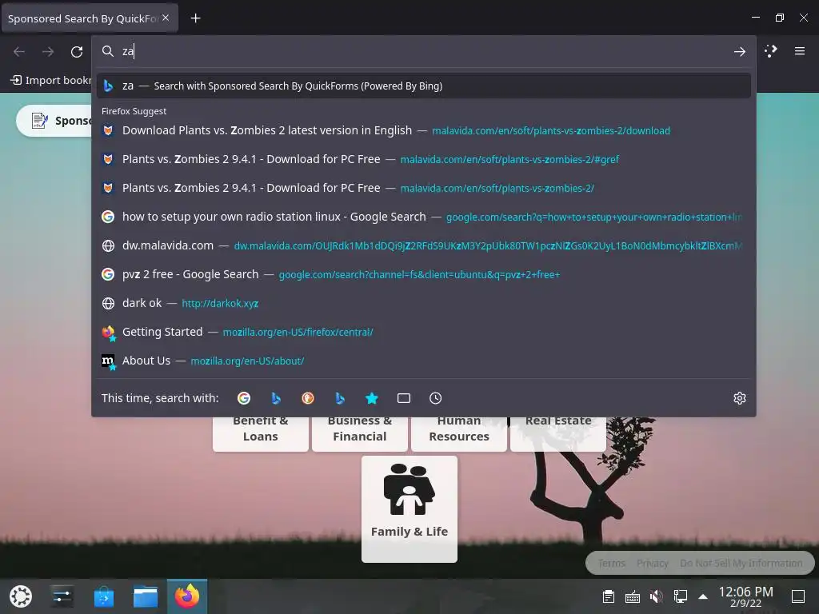
Task: Search this time with DuckDuckGo icon
Action: [308, 398]
